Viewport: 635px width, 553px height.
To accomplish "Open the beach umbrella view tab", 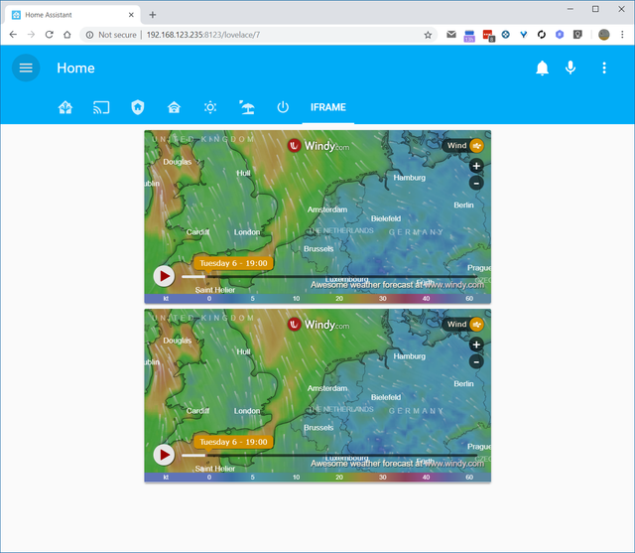I will (246, 107).
